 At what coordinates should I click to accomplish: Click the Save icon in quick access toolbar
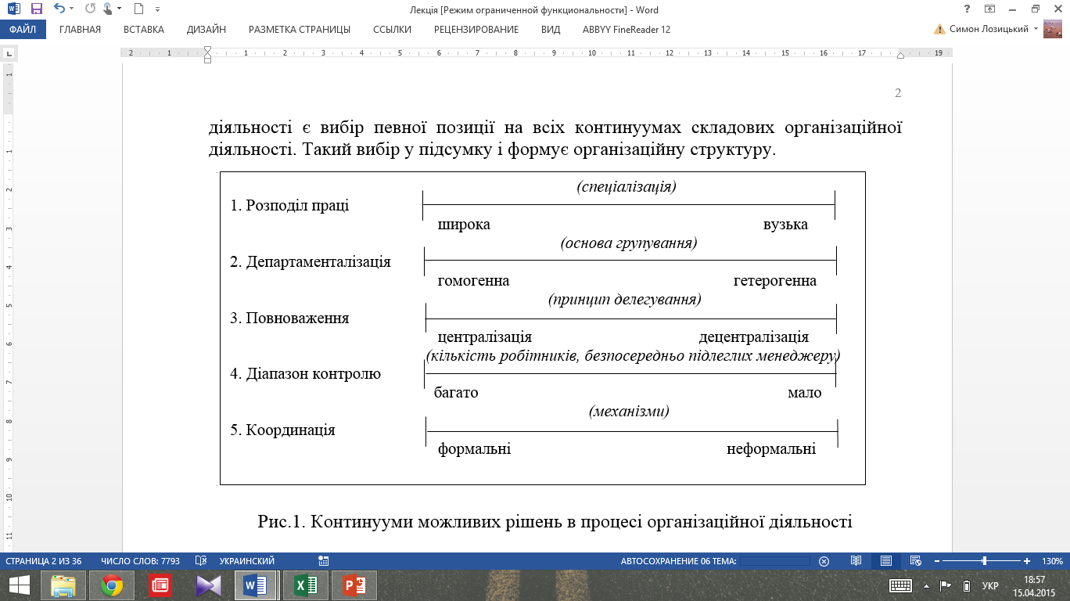click(36, 10)
